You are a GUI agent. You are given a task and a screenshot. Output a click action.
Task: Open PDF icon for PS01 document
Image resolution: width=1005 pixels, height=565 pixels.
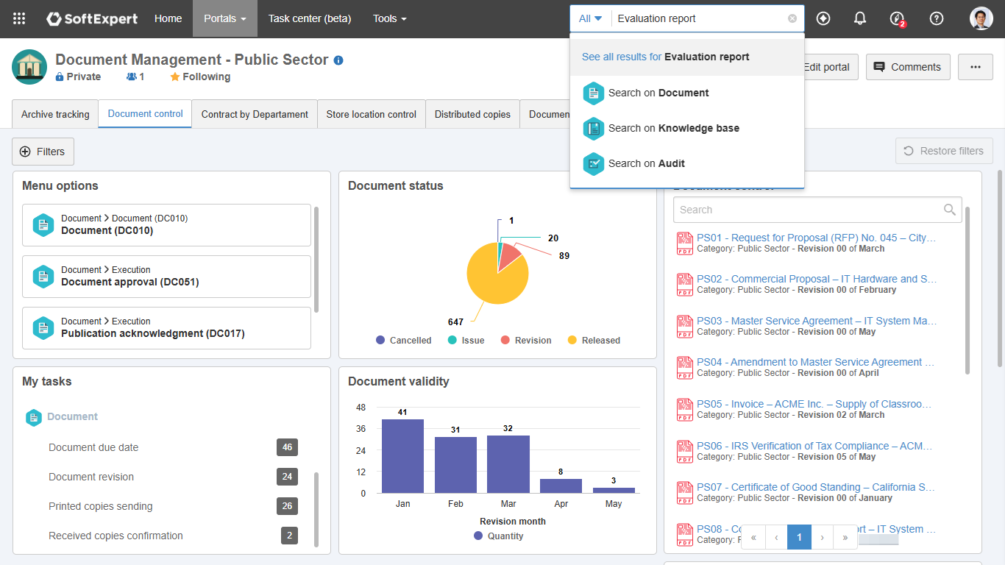[684, 244]
